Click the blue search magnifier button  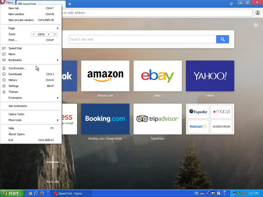coord(223,39)
